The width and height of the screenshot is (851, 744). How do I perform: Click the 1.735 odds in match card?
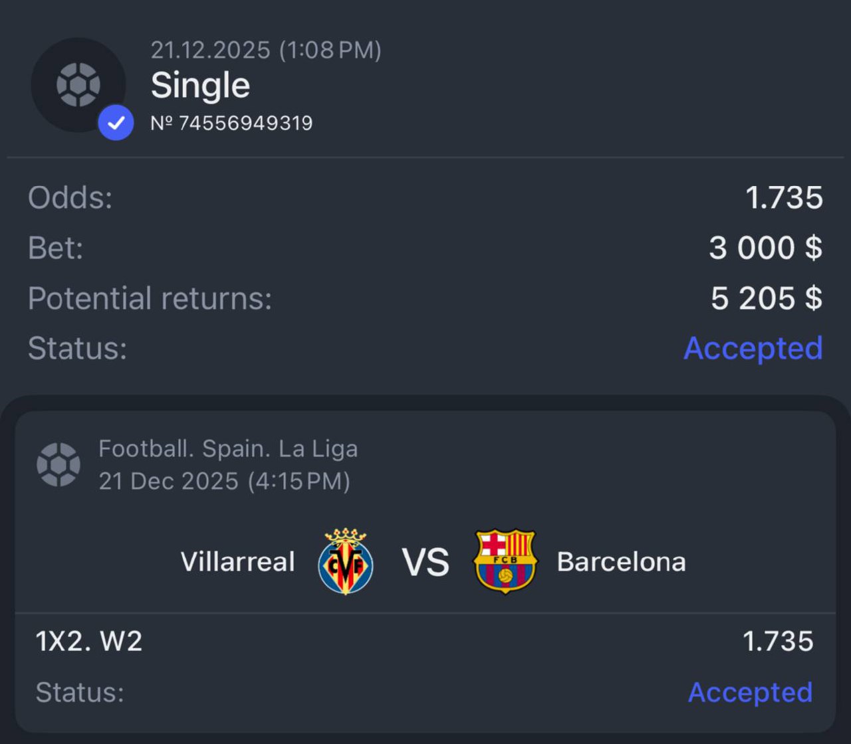[x=778, y=641]
